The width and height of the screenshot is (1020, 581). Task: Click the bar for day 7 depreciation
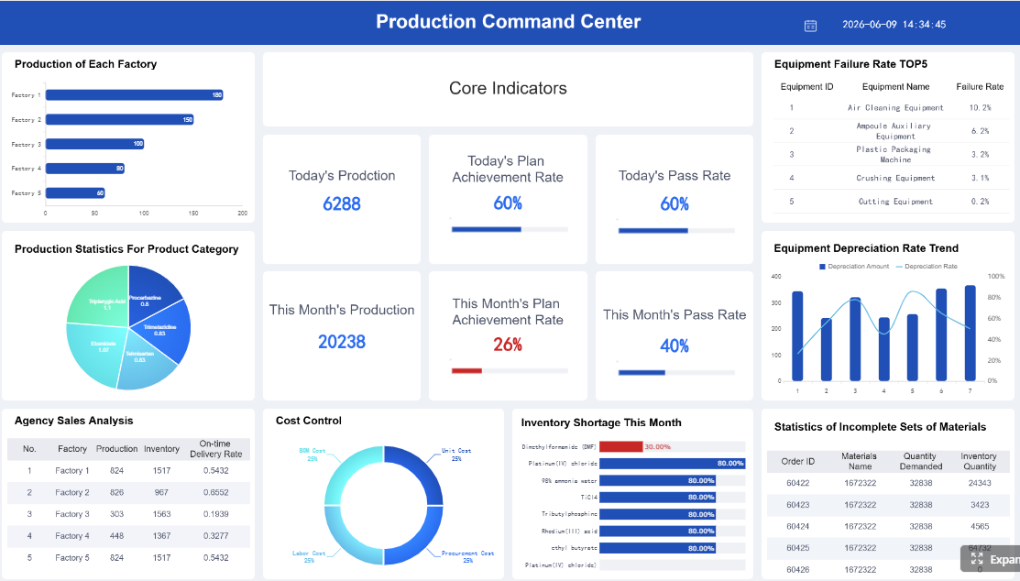point(970,334)
